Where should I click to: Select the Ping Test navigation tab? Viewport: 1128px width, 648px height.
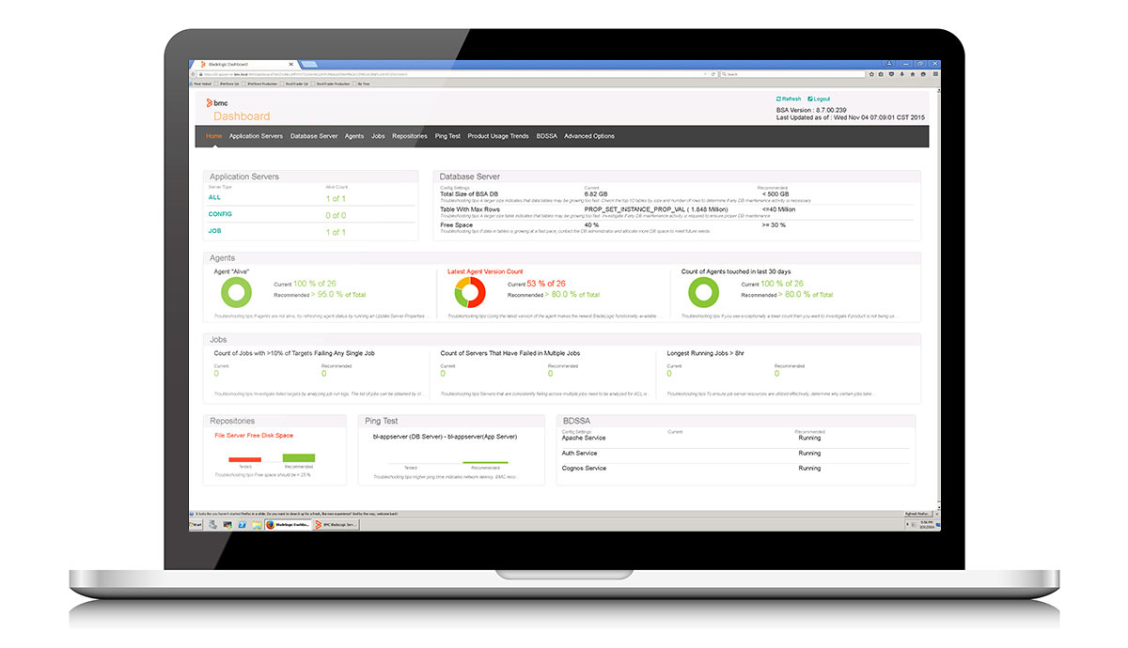point(447,136)
